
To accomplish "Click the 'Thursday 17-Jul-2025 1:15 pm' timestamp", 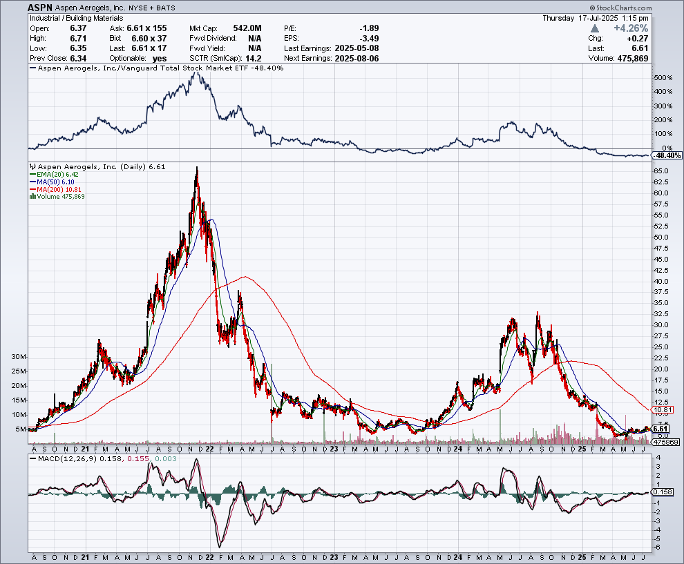I will click(596, 19).
